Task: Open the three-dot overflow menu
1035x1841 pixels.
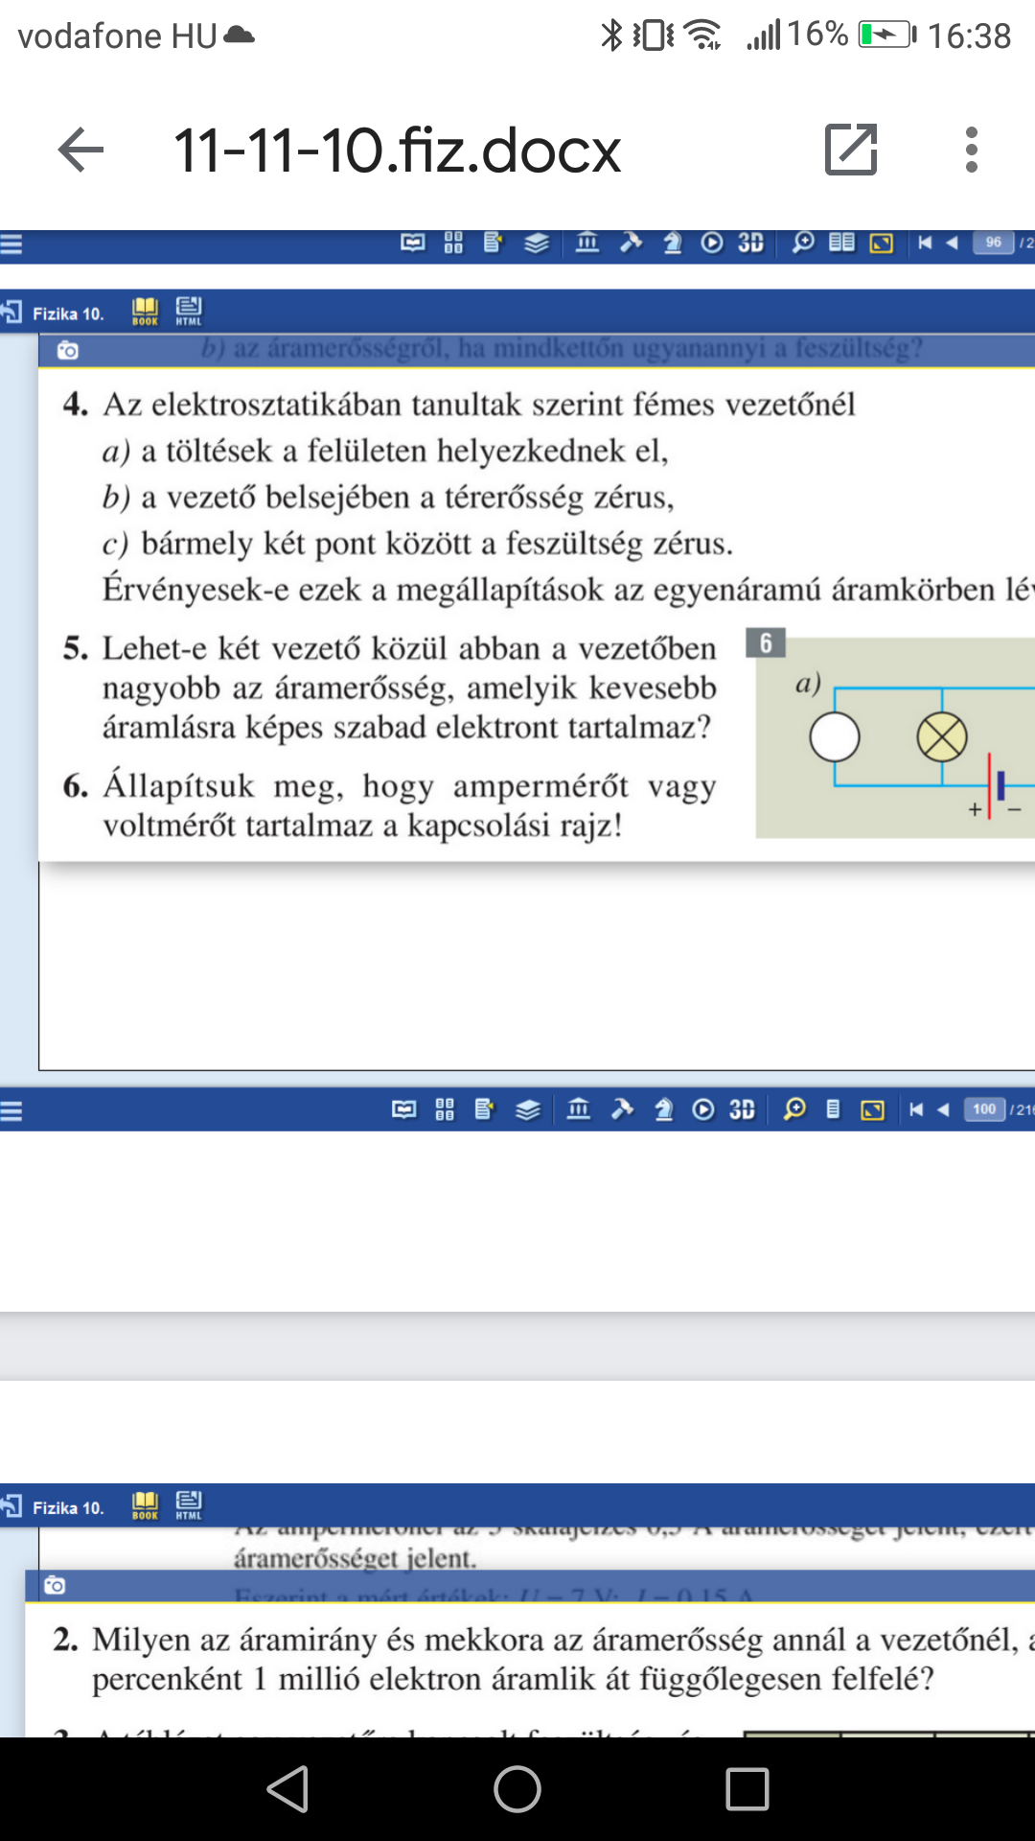Action: point(972,150)
